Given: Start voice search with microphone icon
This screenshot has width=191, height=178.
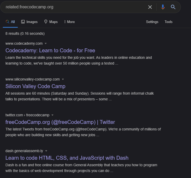Looking at the screenshot, I should coord(163,7).
